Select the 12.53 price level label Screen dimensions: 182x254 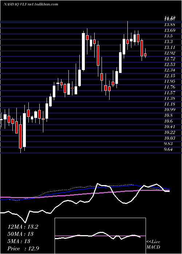(170, 64)
